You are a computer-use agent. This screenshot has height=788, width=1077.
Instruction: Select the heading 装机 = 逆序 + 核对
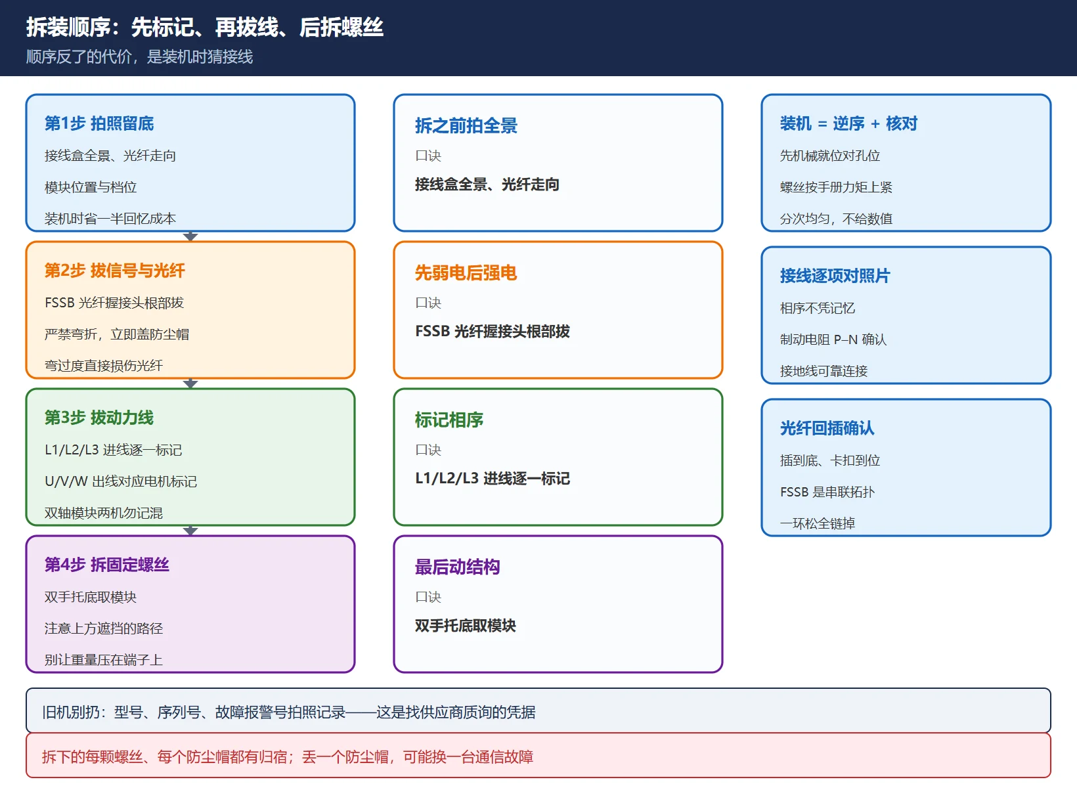coord(848,123)
